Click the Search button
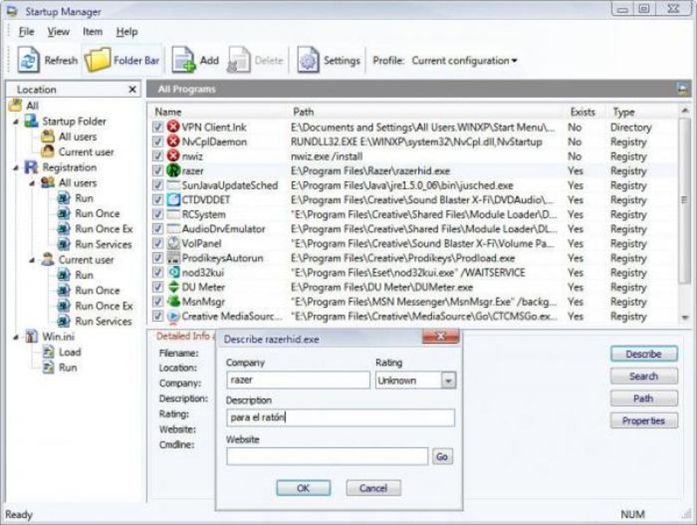 click(643, 376)
